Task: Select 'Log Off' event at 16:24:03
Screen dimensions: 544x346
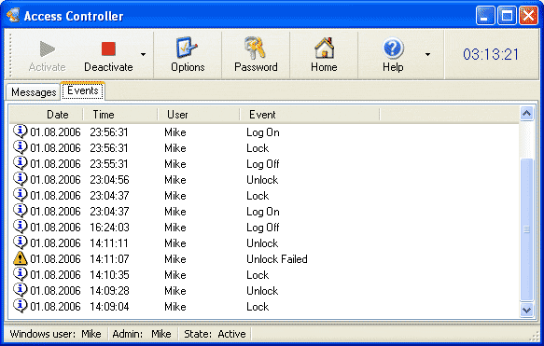Action: [x=263, y=228]
